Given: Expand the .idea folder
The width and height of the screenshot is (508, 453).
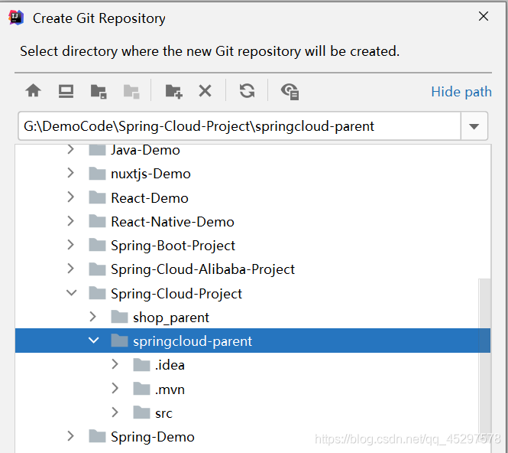Looking at the screenshot, I should pyautogui.click(x=115, y=365).
